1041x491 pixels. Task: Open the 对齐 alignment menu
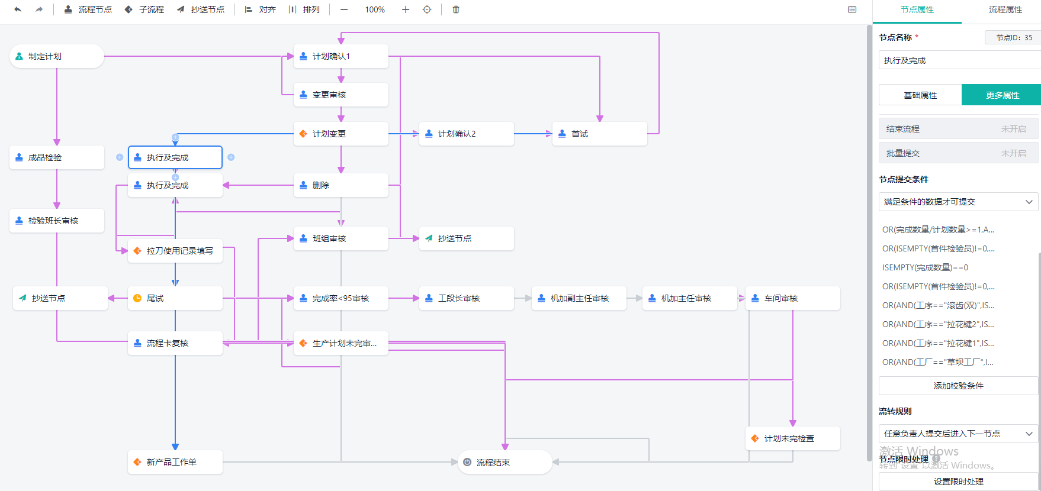[x=261, y=9]
